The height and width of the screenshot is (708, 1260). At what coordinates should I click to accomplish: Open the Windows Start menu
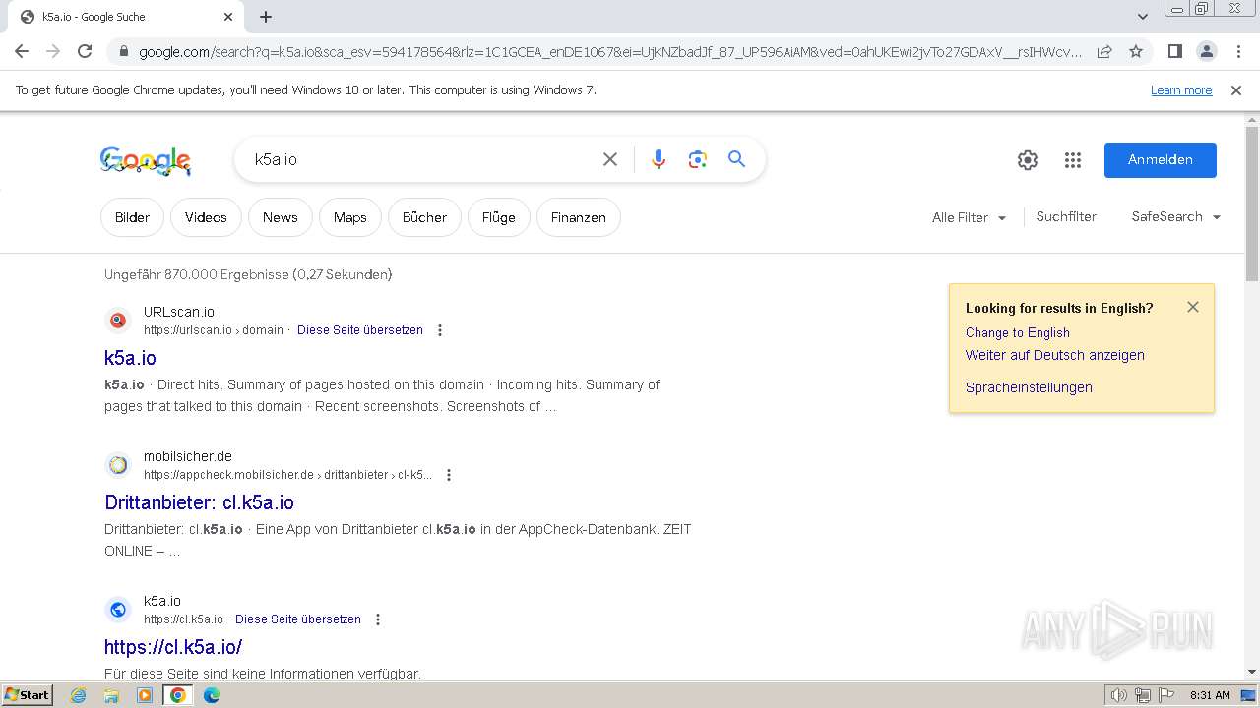tap(27, 695)
